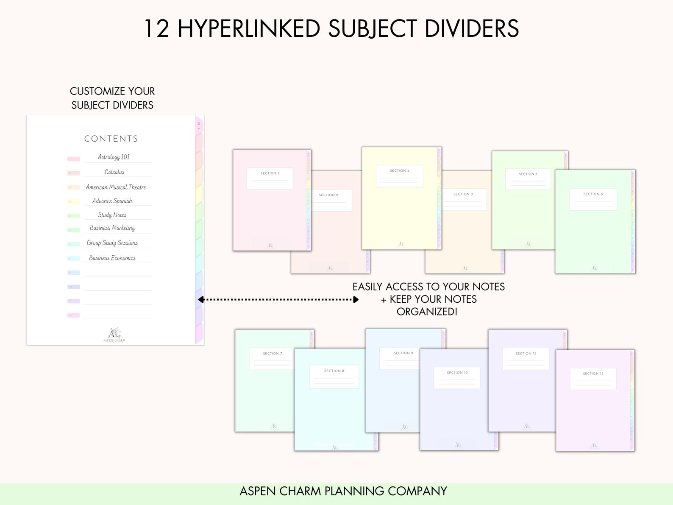Click the CONTENTS heading
This screenshot has width=673, height=505.
(x=111, y=139)
